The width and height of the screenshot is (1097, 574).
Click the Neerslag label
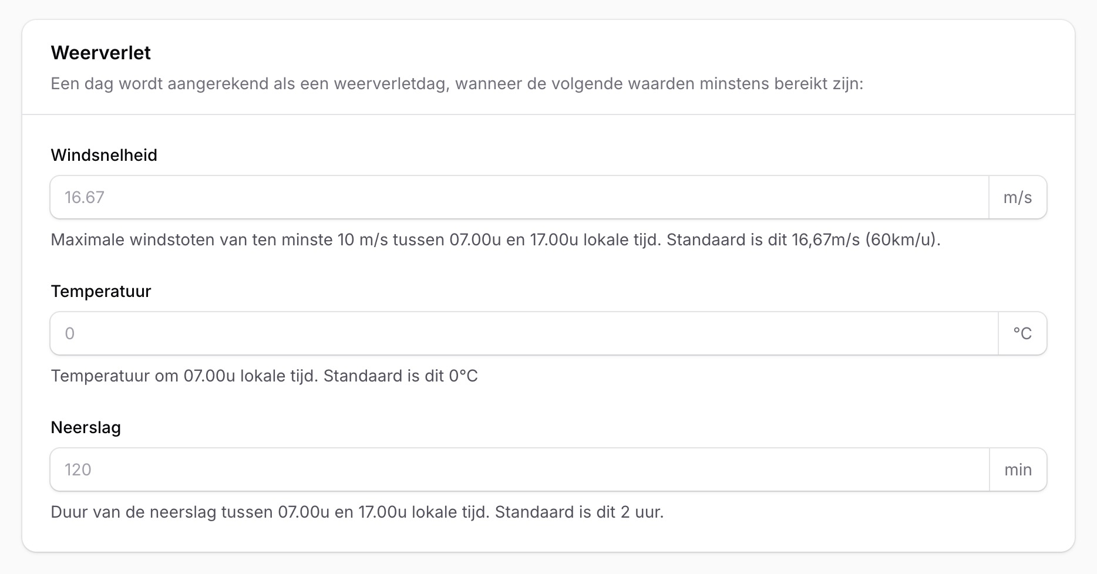86,427
